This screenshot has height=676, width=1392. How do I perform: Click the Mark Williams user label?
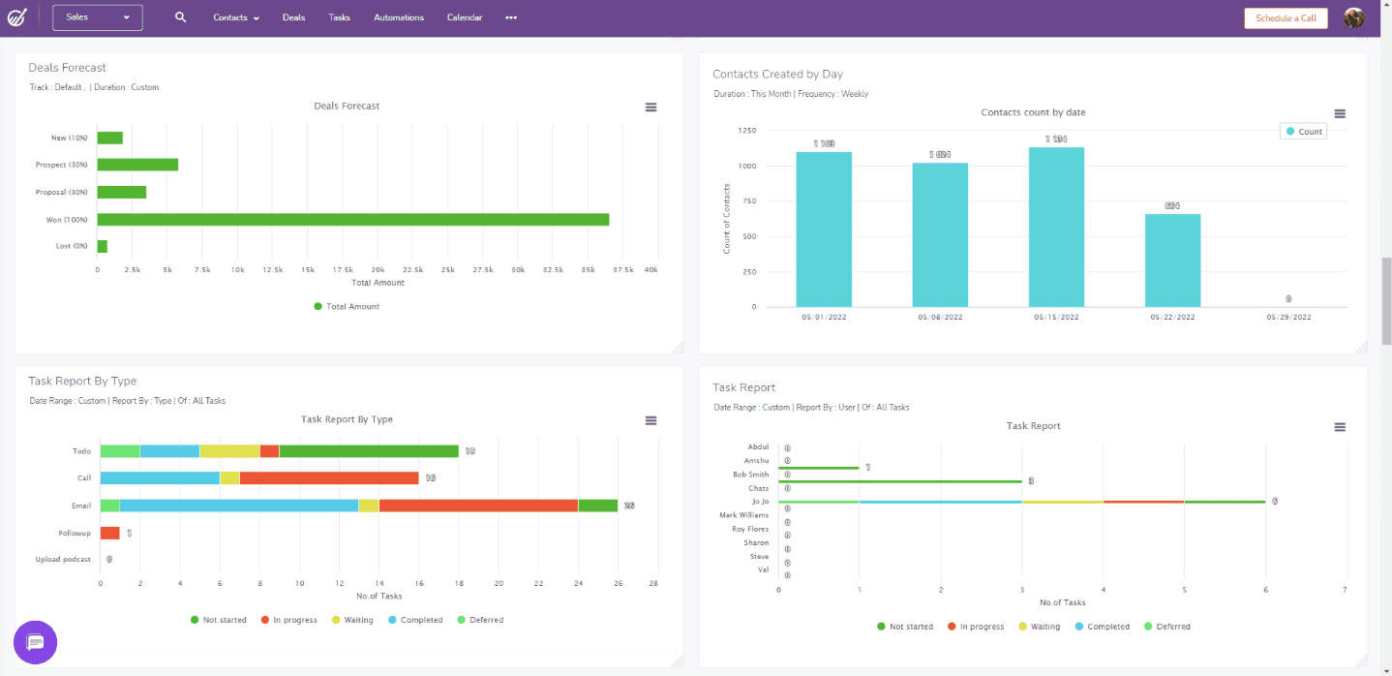tap(744, 515)
